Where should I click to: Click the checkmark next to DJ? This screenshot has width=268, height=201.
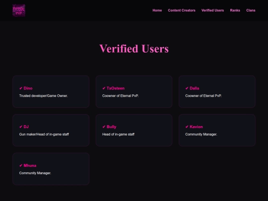point(21,127)
